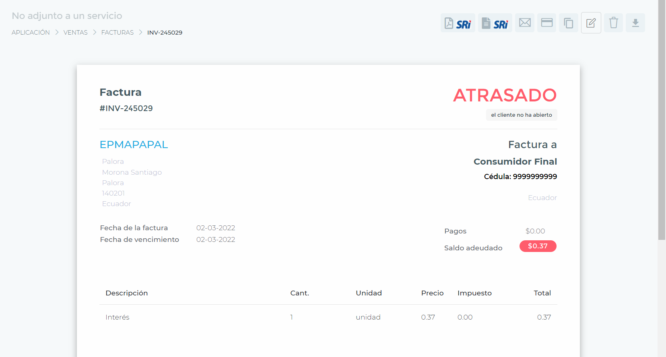Image resolution: width=666 pixels, height=357 pixels.
Task: Duplicate the invoice with the copy icon
Action: coord(568,23)
